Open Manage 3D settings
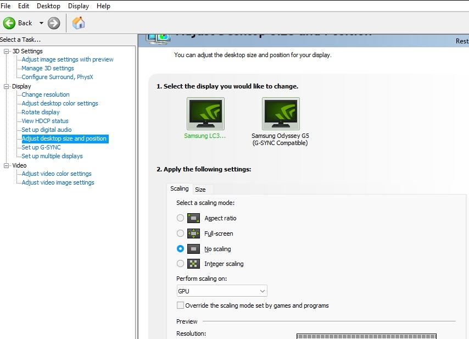The width and height of the screenshot is (469, 339). pyautogui.click(x=48, y=68)
